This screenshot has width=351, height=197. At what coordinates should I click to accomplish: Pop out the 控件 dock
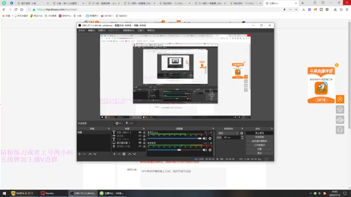tap(272, 129)
